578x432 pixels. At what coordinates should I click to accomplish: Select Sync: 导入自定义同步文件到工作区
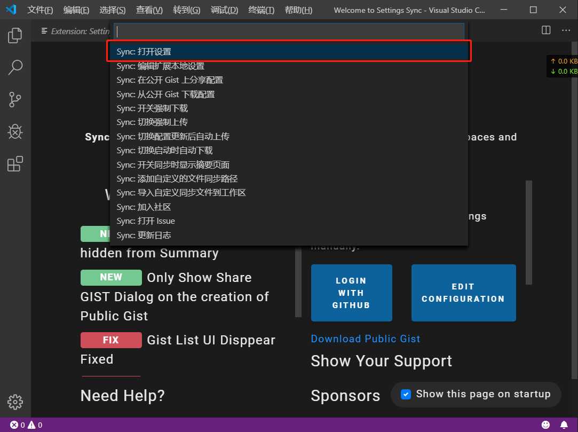click(289, 193)
